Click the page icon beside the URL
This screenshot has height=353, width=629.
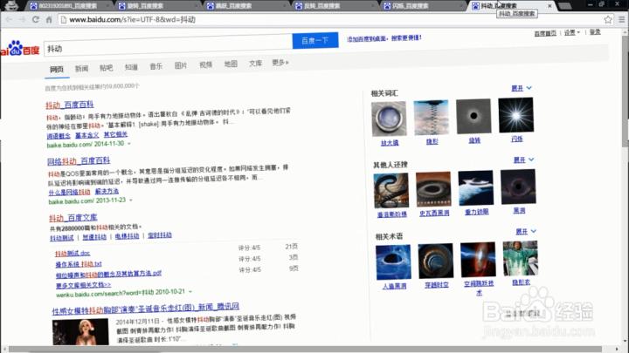point(64,19)
